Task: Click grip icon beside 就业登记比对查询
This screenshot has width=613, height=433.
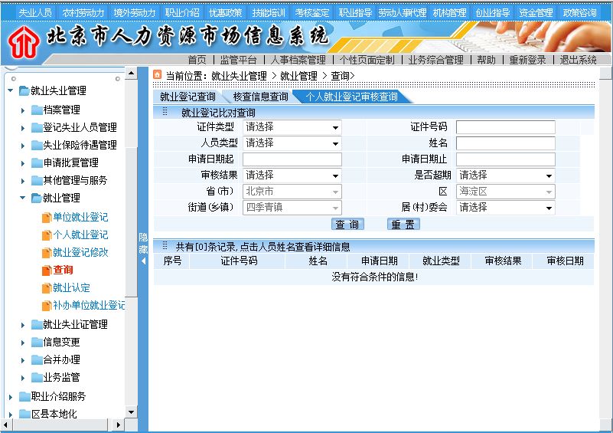Action: point(165,112)
